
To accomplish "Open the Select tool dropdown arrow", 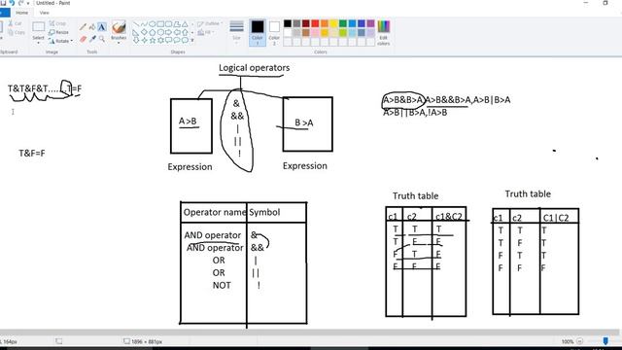I will 39,42.
